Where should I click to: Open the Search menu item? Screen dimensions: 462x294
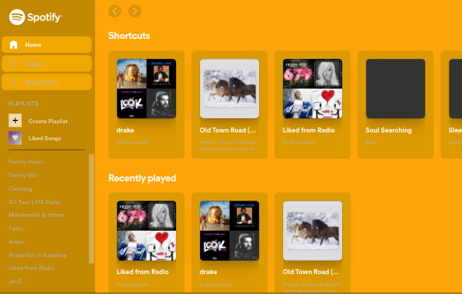click(x=47, y=64)
